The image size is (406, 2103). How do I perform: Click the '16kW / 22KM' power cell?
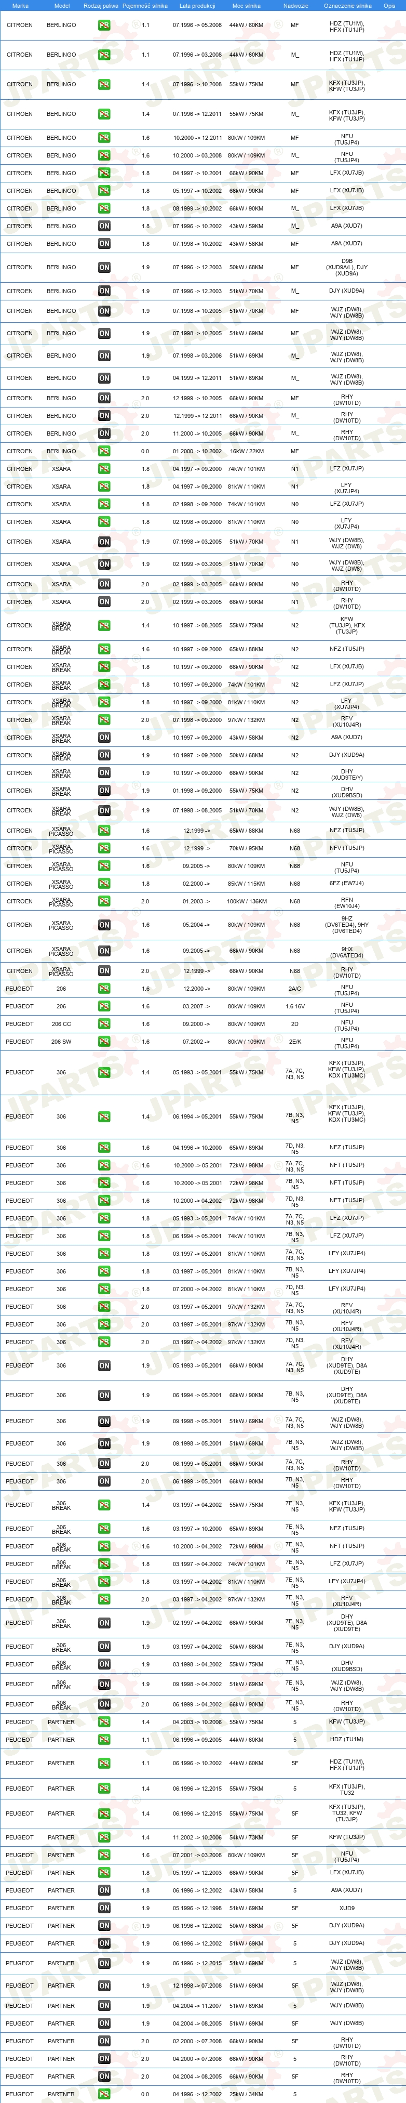click(246, 452)
